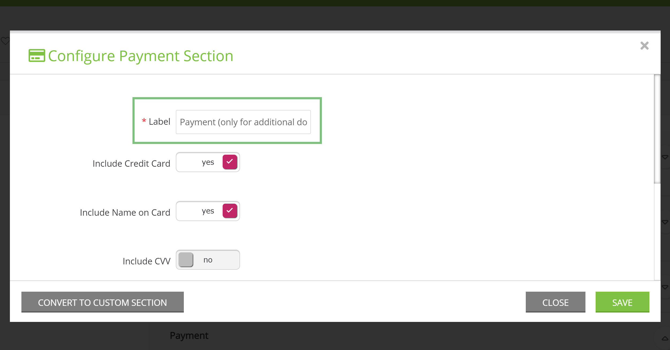670x350 pixels.
Task: Expand the lowest down-chevron behind the dialog
Action: point(665,287)
